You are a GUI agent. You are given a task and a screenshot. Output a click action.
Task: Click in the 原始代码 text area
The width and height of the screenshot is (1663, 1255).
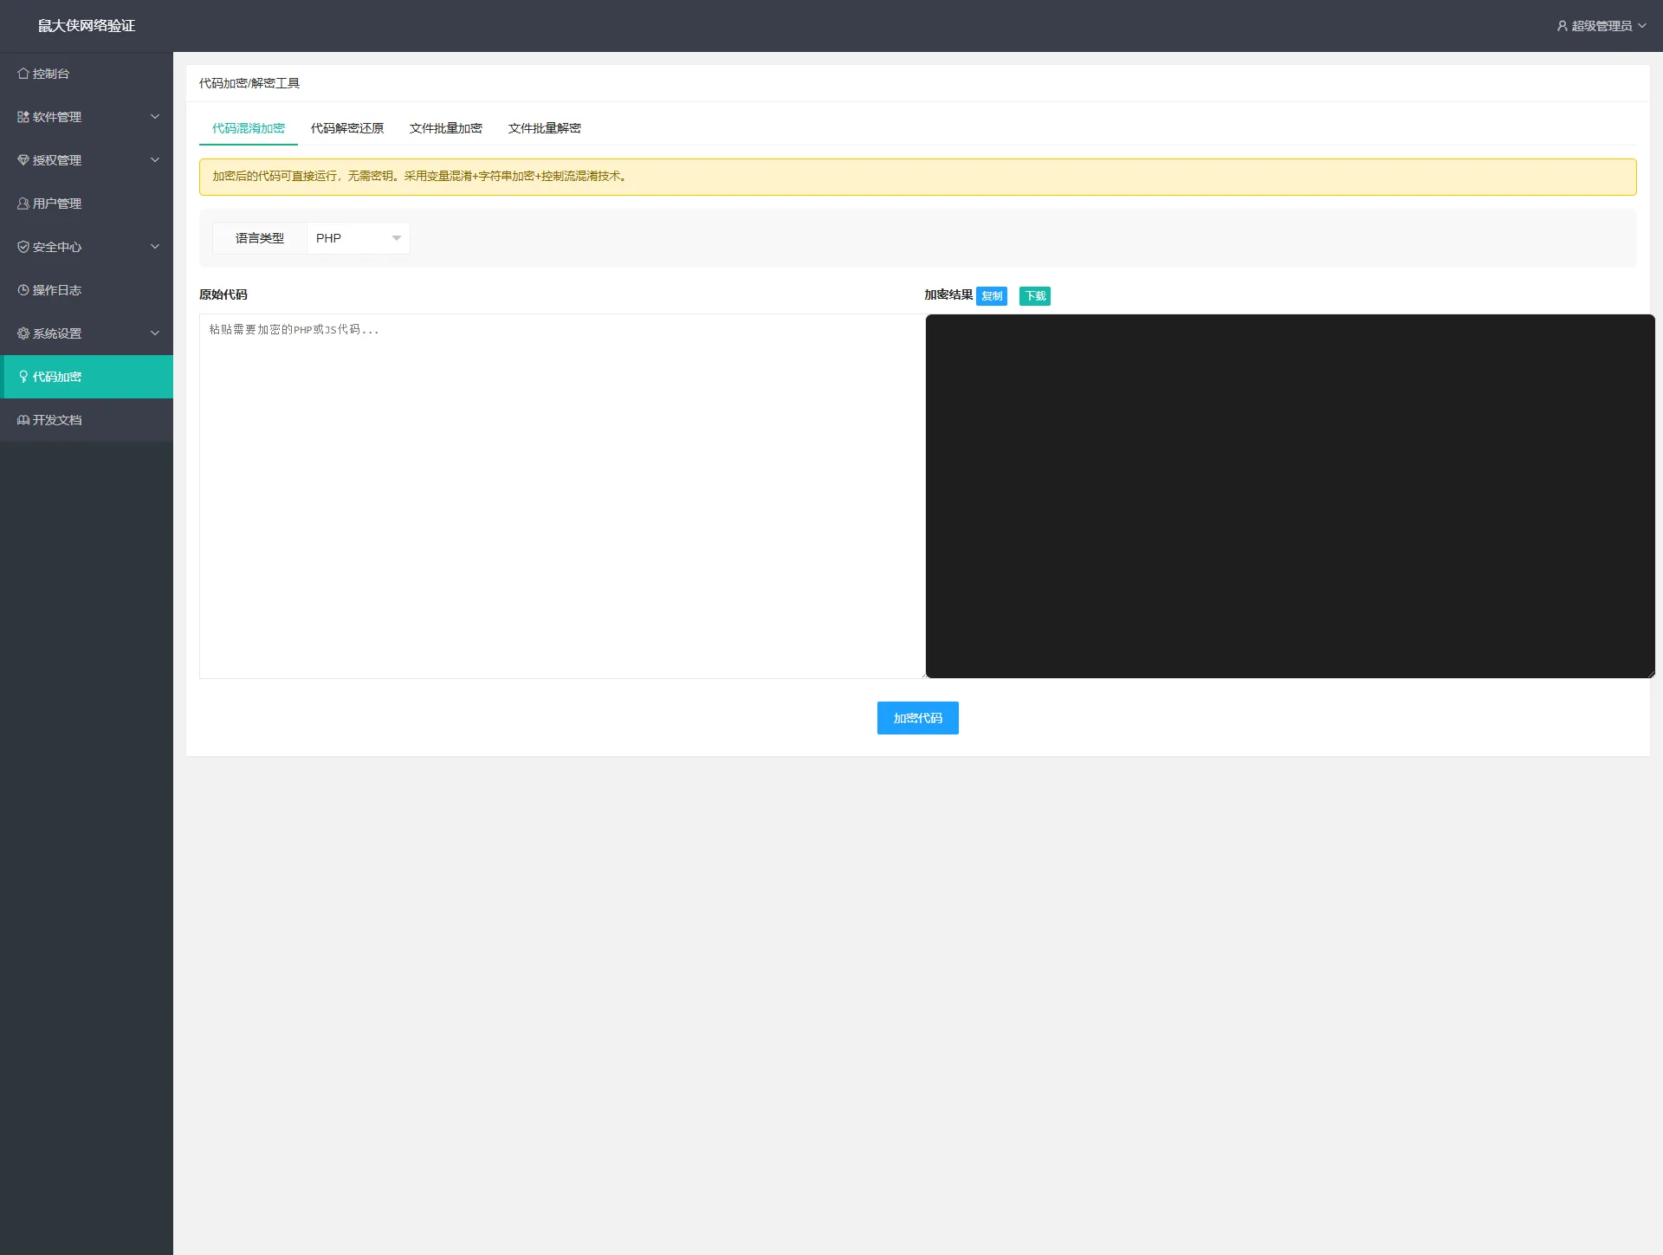(x=561, y=495)
